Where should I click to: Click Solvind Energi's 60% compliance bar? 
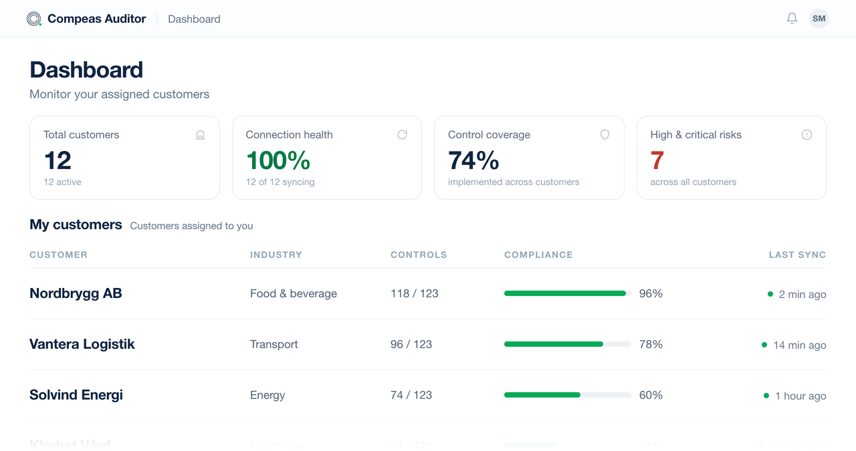click(568, 395)
